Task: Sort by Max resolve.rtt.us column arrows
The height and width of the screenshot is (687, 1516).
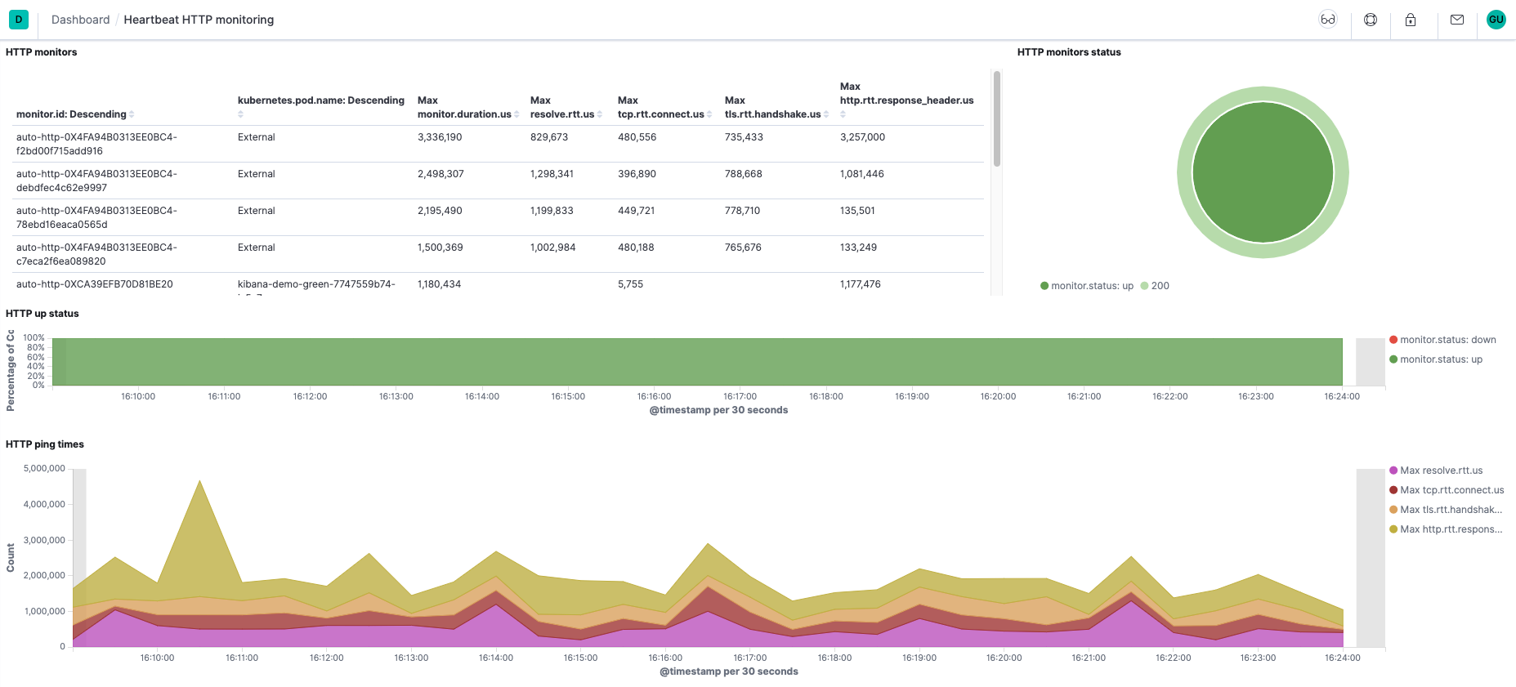Action: pos(600,114)
